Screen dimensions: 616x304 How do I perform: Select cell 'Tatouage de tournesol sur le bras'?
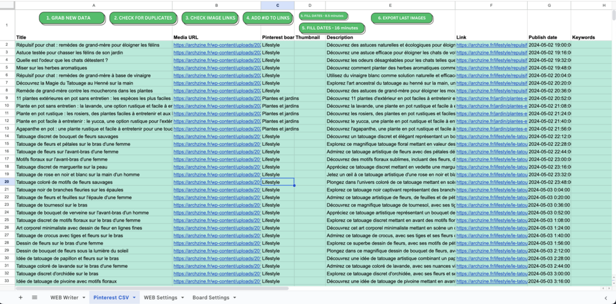tap(94, 205)
